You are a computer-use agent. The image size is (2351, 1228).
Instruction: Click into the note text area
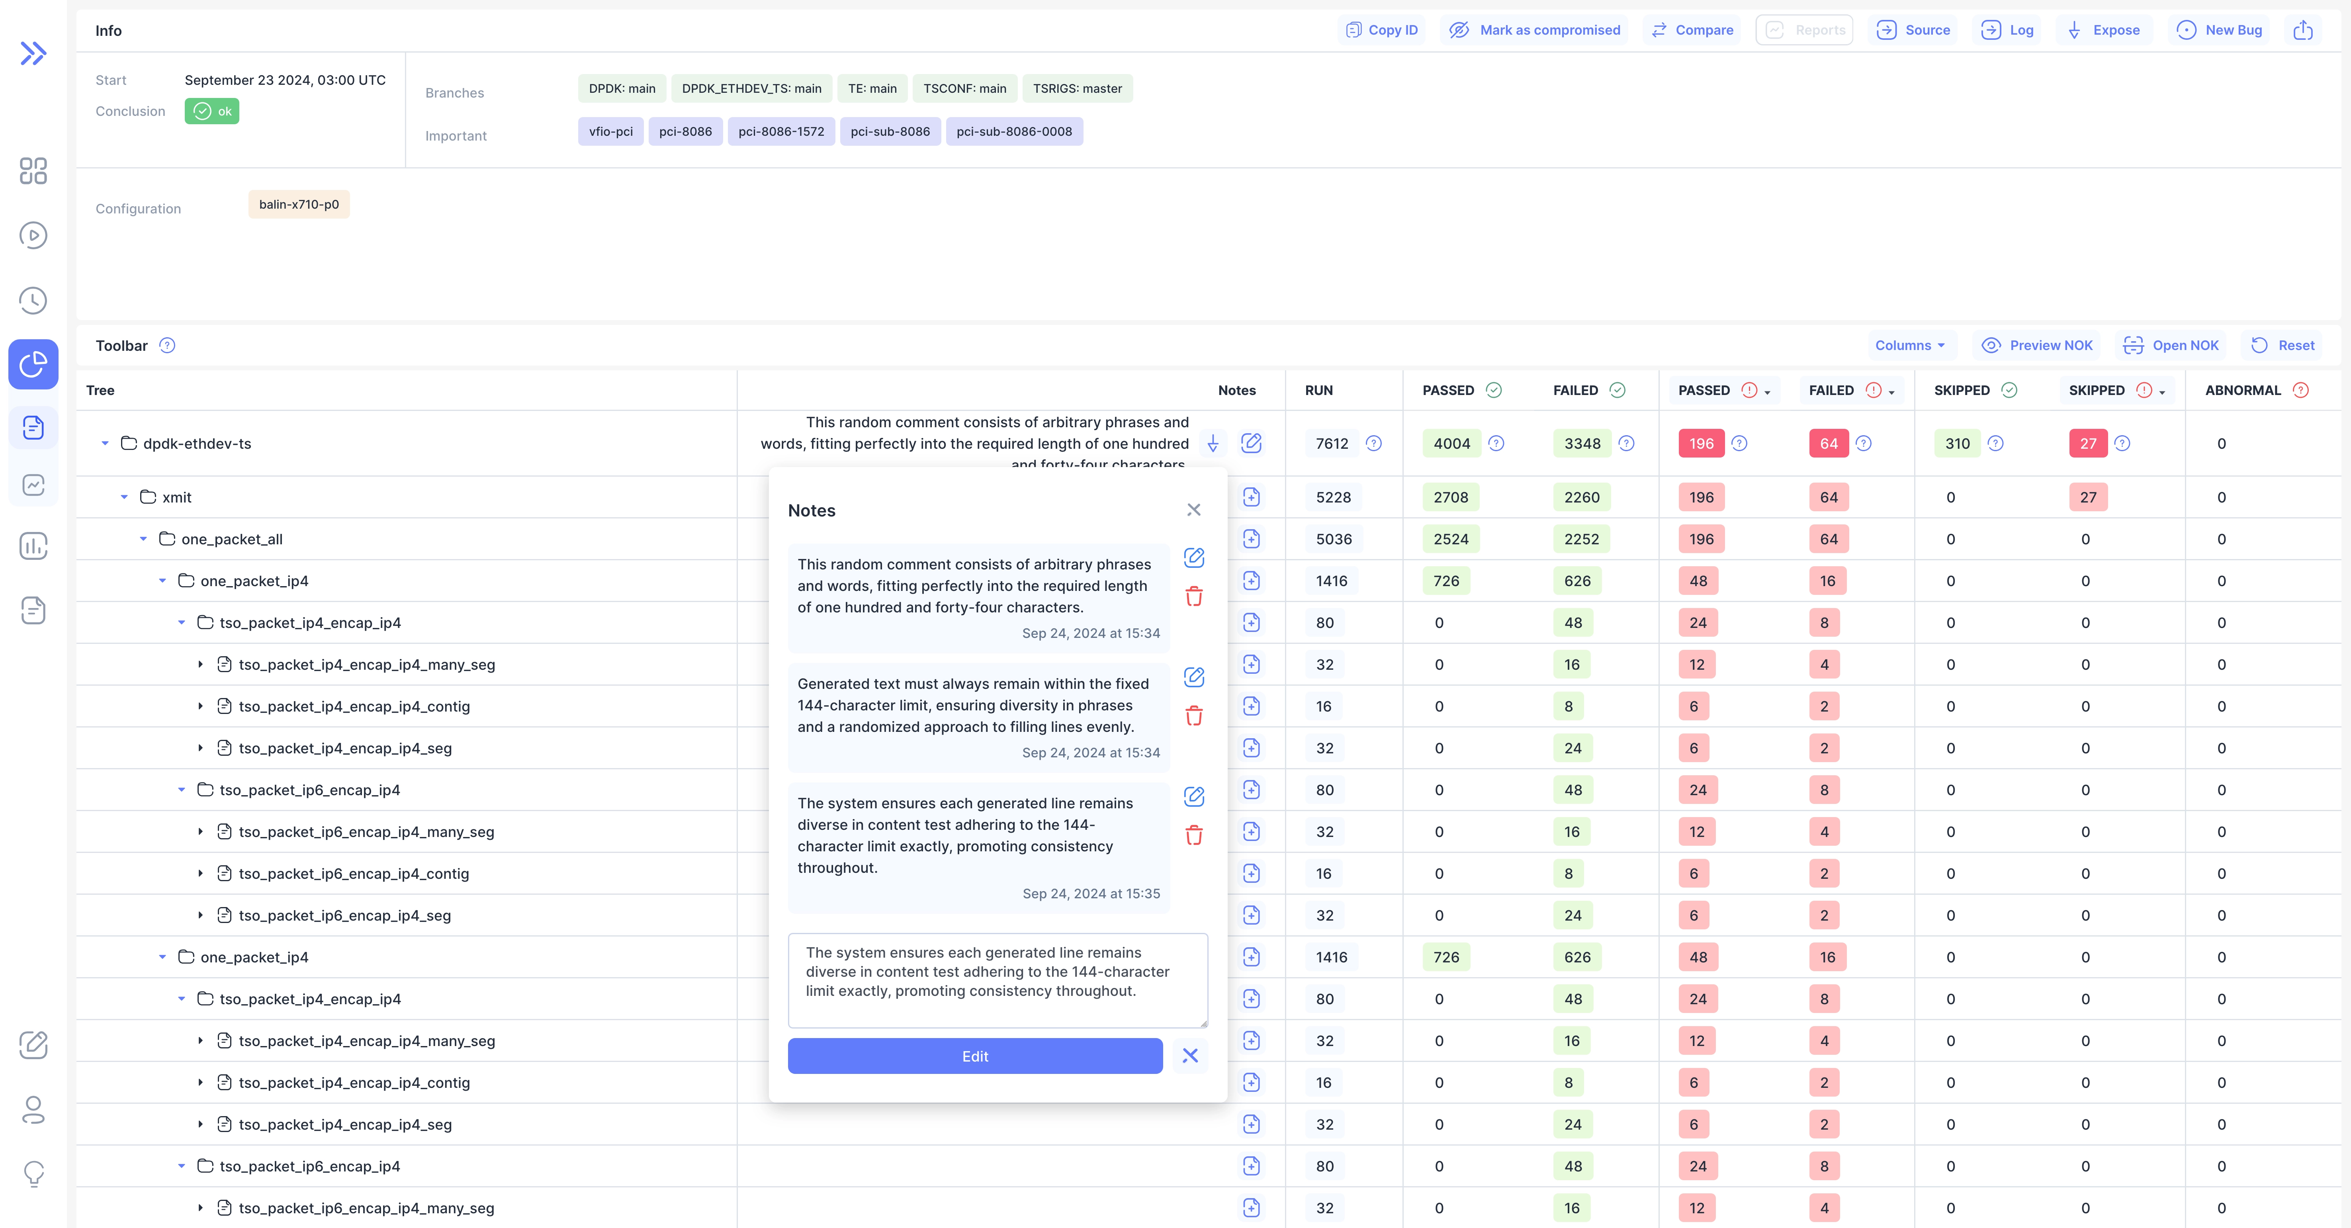pyautogui.click(x=997, y=980)
